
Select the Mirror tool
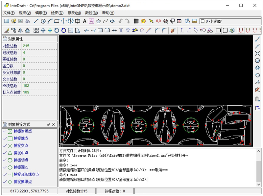click(20, 30)
